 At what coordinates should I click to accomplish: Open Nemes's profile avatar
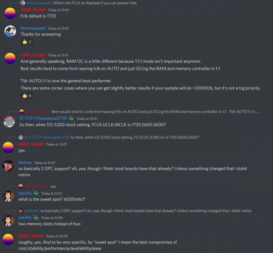8,166
